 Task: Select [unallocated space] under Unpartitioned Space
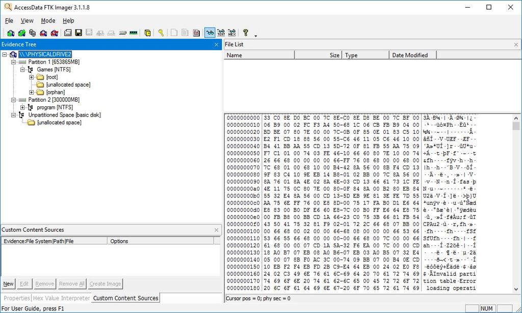click(x=59, y=123)
